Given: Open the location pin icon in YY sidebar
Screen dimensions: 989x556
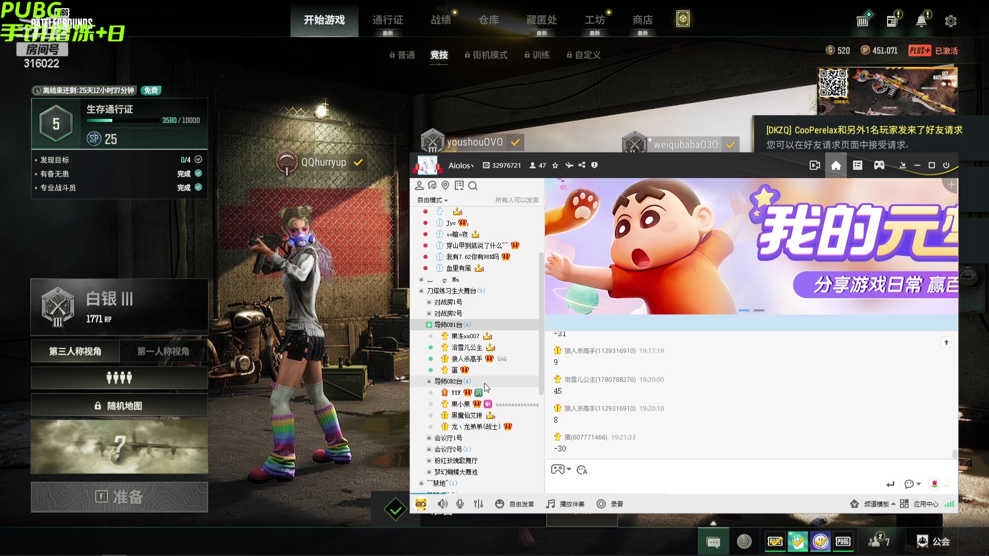Looking at the screenshot, I should point(446,186).
